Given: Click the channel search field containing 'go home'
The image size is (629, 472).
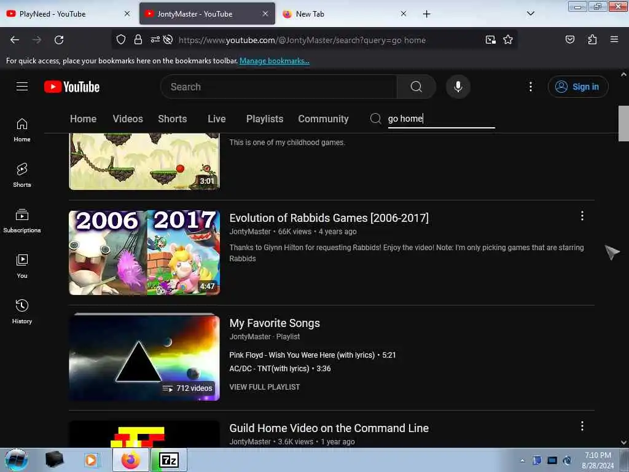Looking at the screenshot, I should [441, 119].
